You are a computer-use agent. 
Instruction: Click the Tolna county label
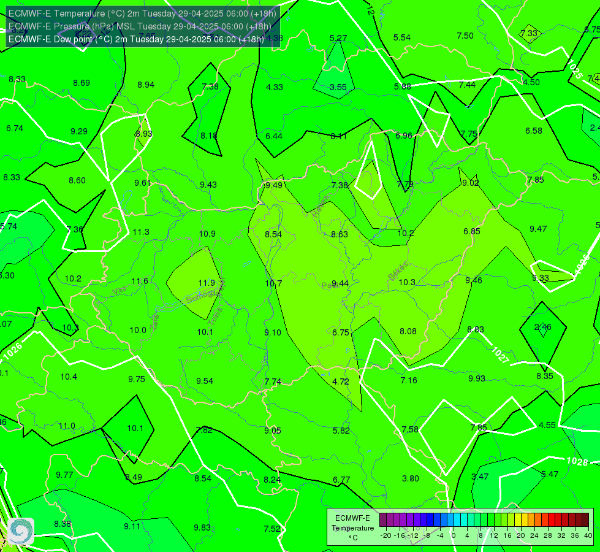click(216, 316)
